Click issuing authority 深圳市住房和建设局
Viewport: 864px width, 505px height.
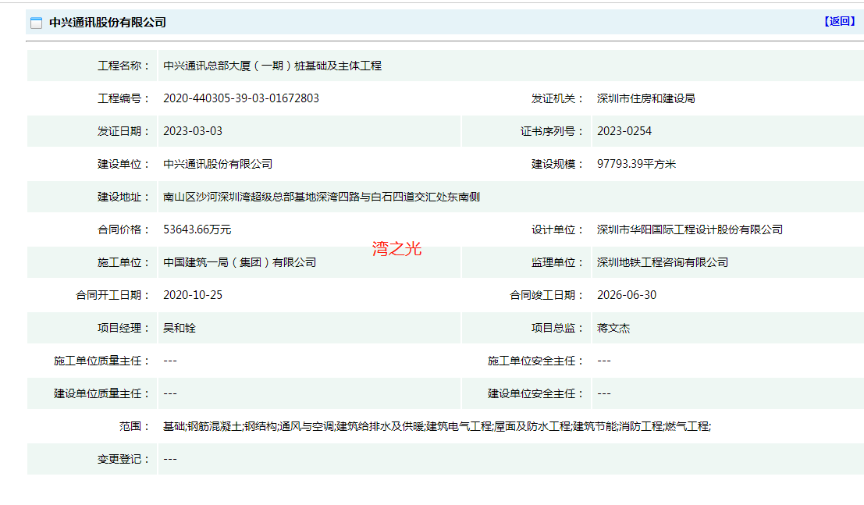[645, 98]
